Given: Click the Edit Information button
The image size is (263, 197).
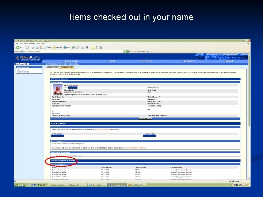Looking at the screenshot, I should point(145,119).
